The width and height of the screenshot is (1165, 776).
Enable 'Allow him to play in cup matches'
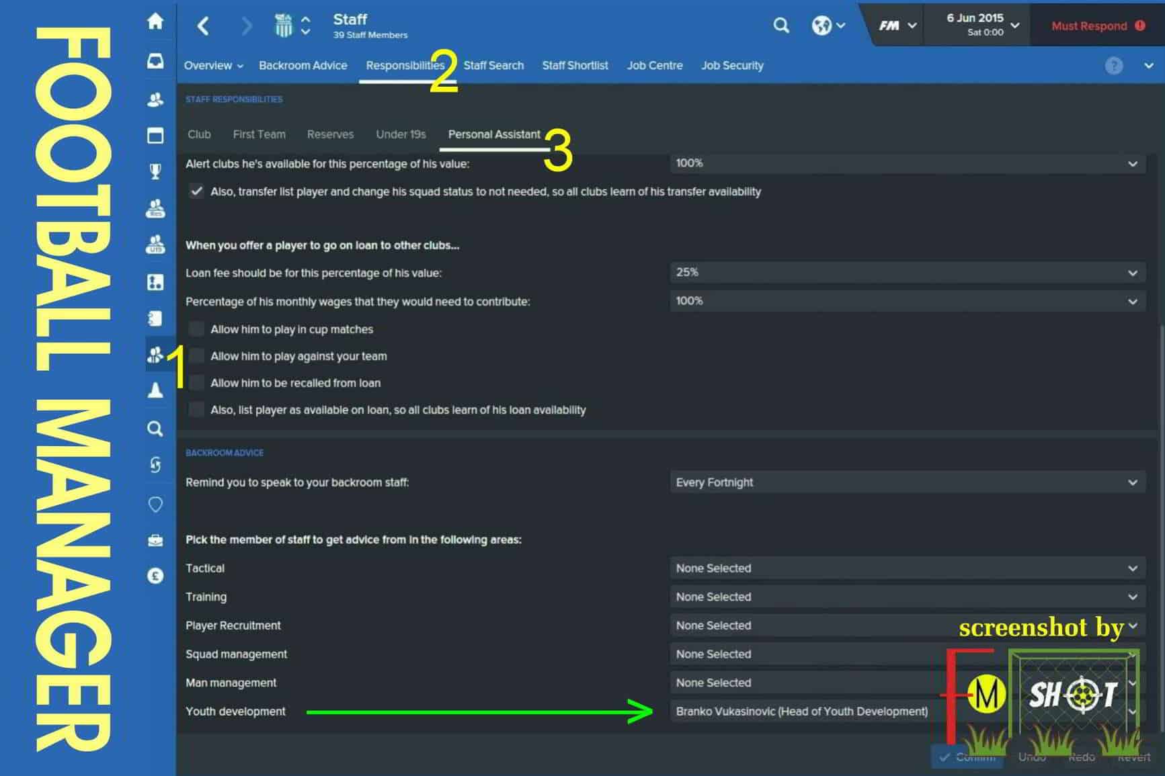tap(196, 329)
